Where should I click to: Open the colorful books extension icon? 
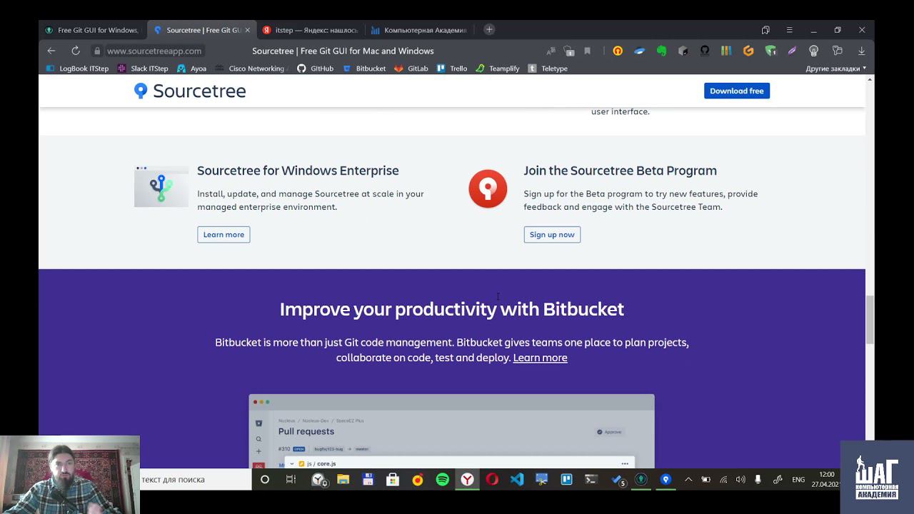(726, 51)
